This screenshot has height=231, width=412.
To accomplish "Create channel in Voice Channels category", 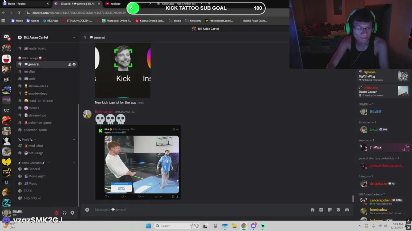I will pos(74,163).
